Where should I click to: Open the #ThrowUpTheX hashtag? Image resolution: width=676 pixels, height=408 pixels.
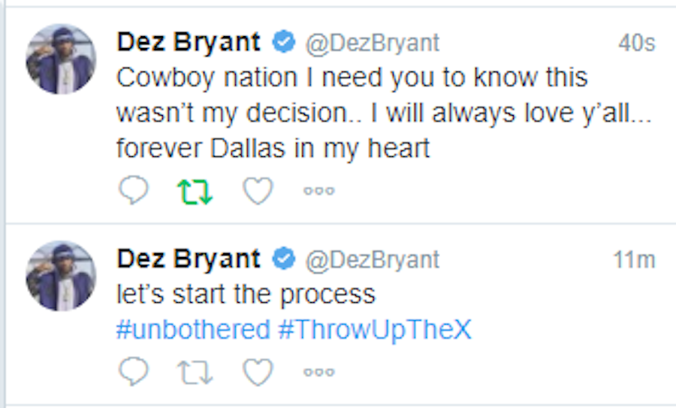374,330
